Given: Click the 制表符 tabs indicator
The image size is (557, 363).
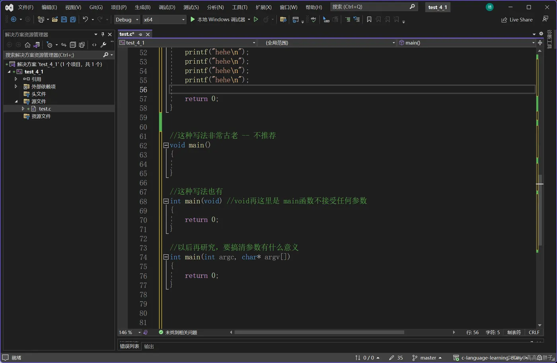Looking at the screenshot, I should coord(514,332).
